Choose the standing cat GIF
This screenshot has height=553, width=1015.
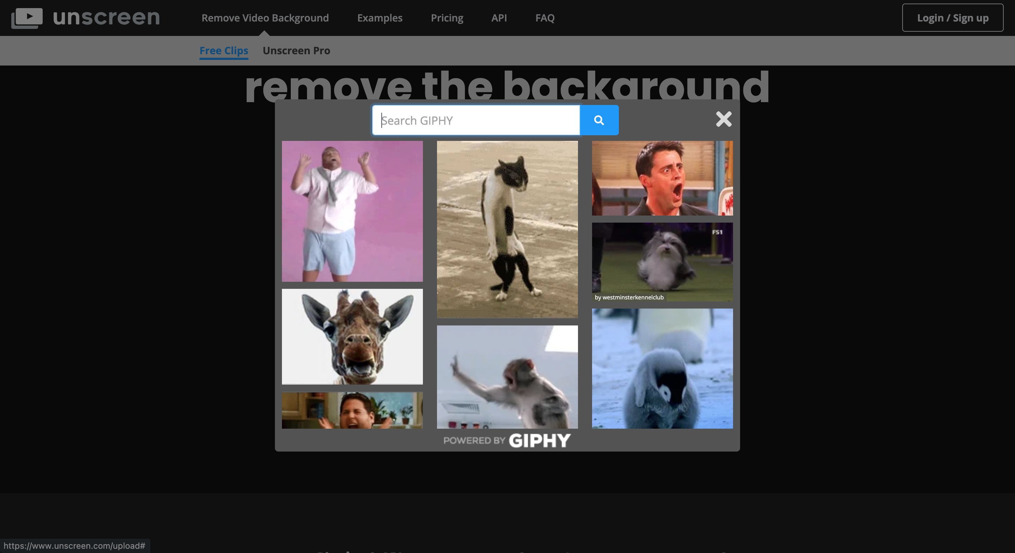(x=507, y=229)
